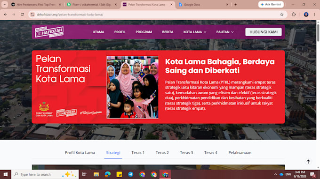Close the Hire Freelancers tab
The height and width of the screenshot is (179, 320).
pyautogui.click(x=60, y=5)
